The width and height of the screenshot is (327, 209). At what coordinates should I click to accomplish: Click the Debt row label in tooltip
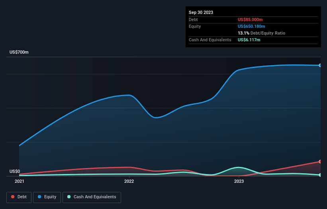[x=193, y=19]
